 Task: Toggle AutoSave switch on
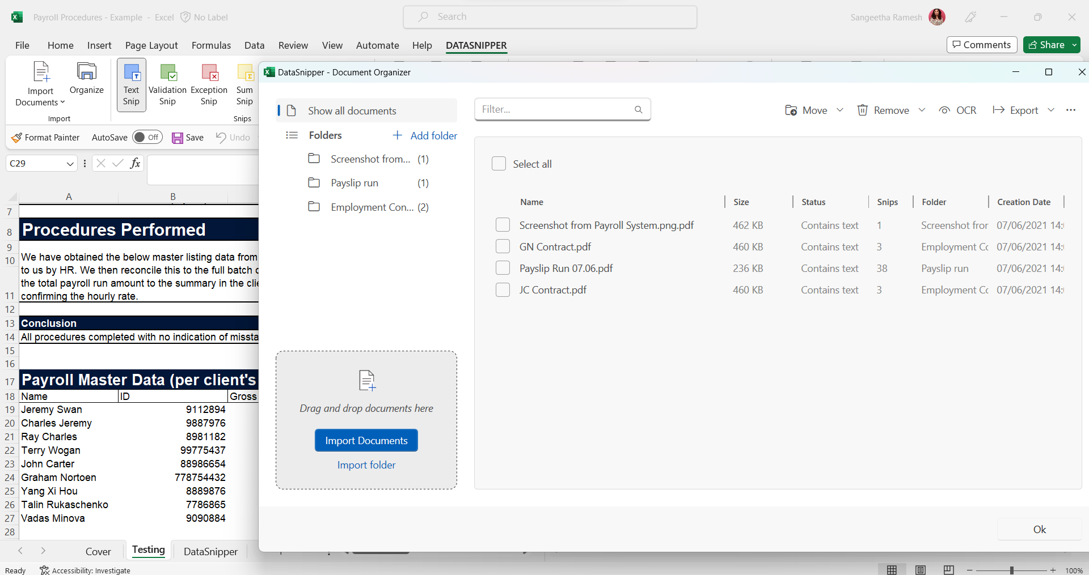147,138
